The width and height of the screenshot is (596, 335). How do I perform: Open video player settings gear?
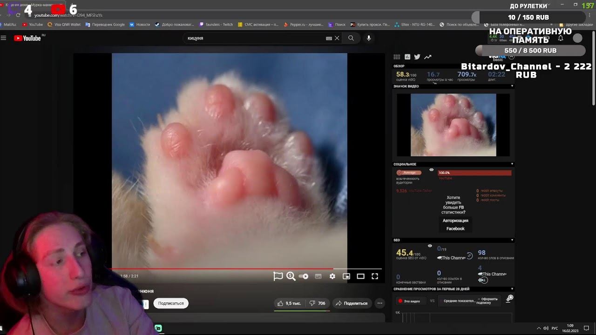(332, 276)
